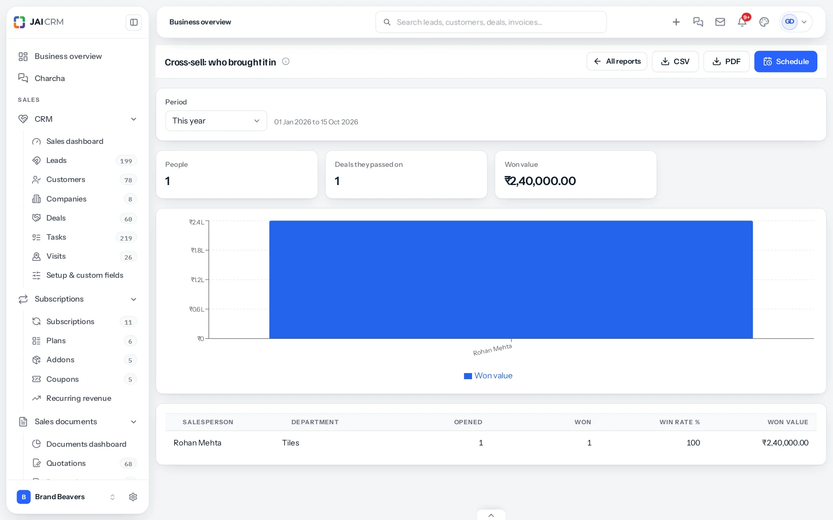The image size is (833, 520).
Task: Click the JAI CRM logo
Action: pos(39,22)
